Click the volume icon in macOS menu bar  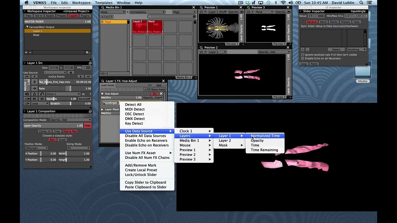(291, 3)
